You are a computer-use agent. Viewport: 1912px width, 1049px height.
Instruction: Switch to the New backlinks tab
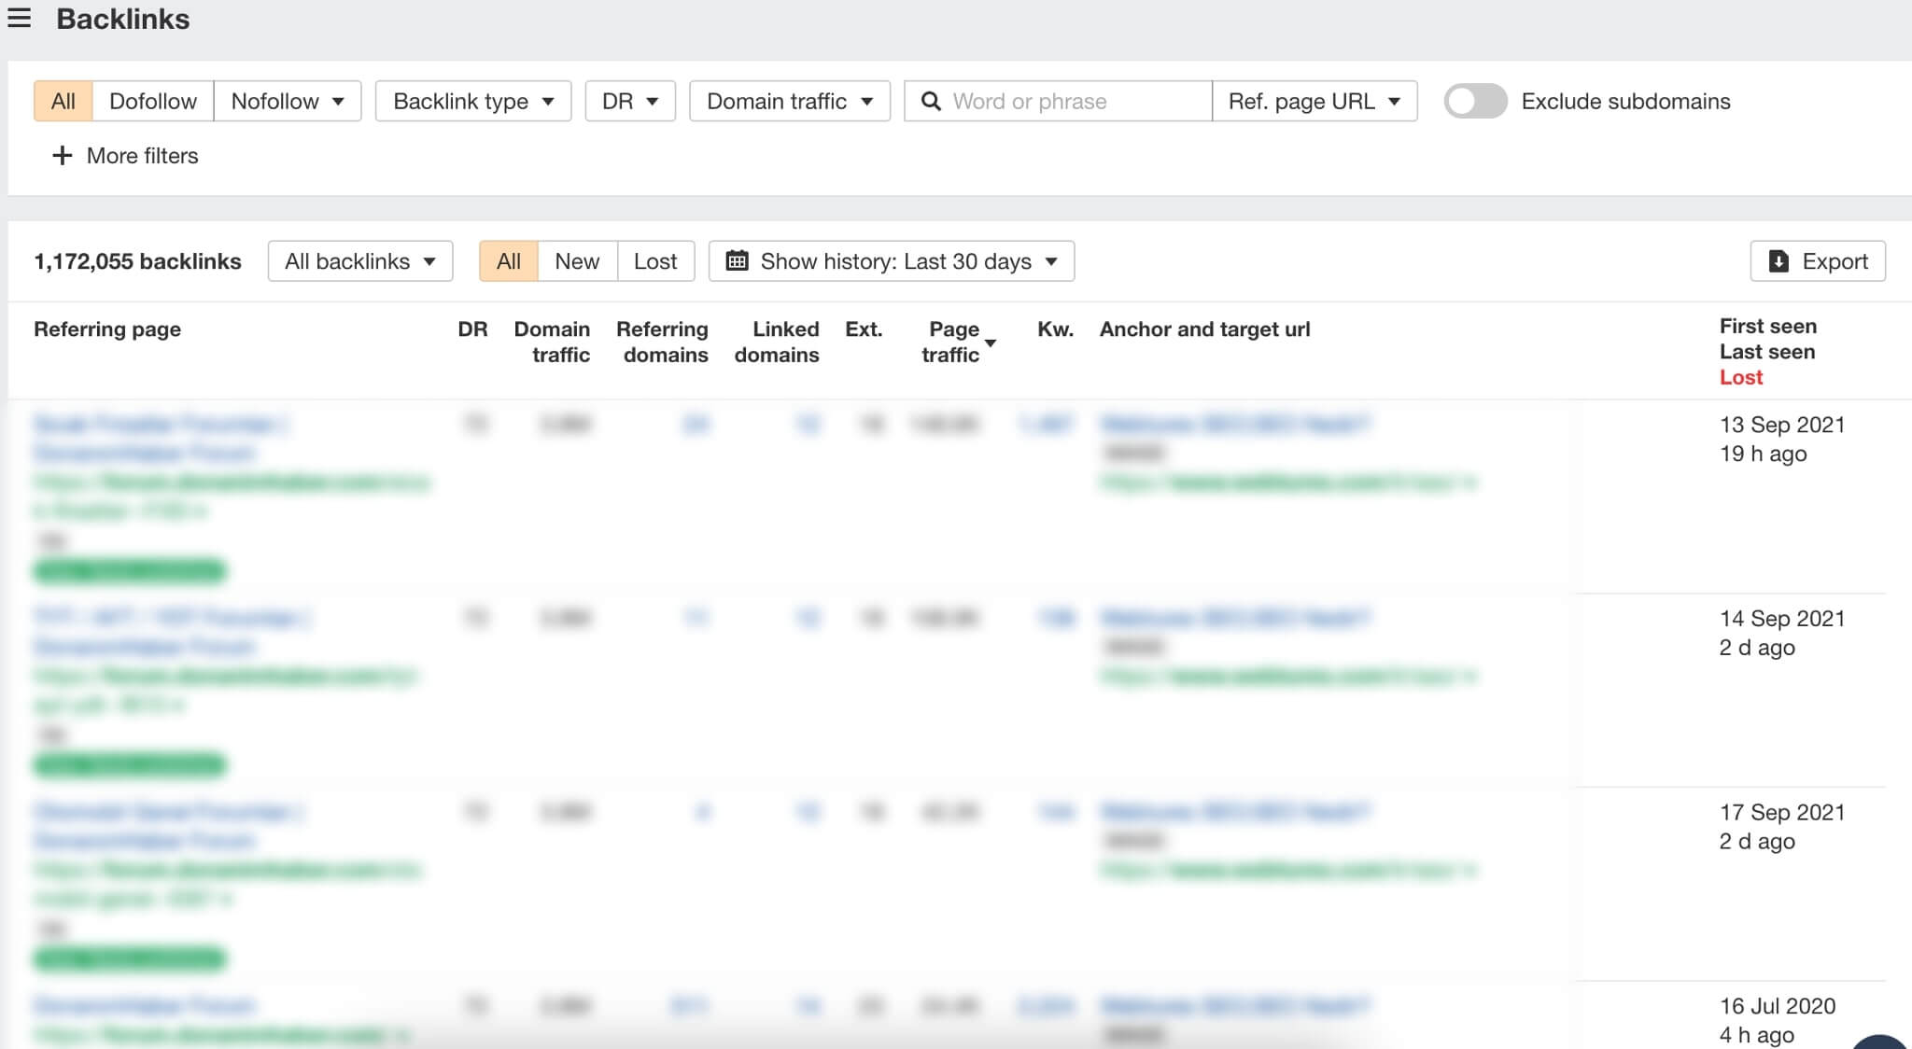tap(576, 261)
